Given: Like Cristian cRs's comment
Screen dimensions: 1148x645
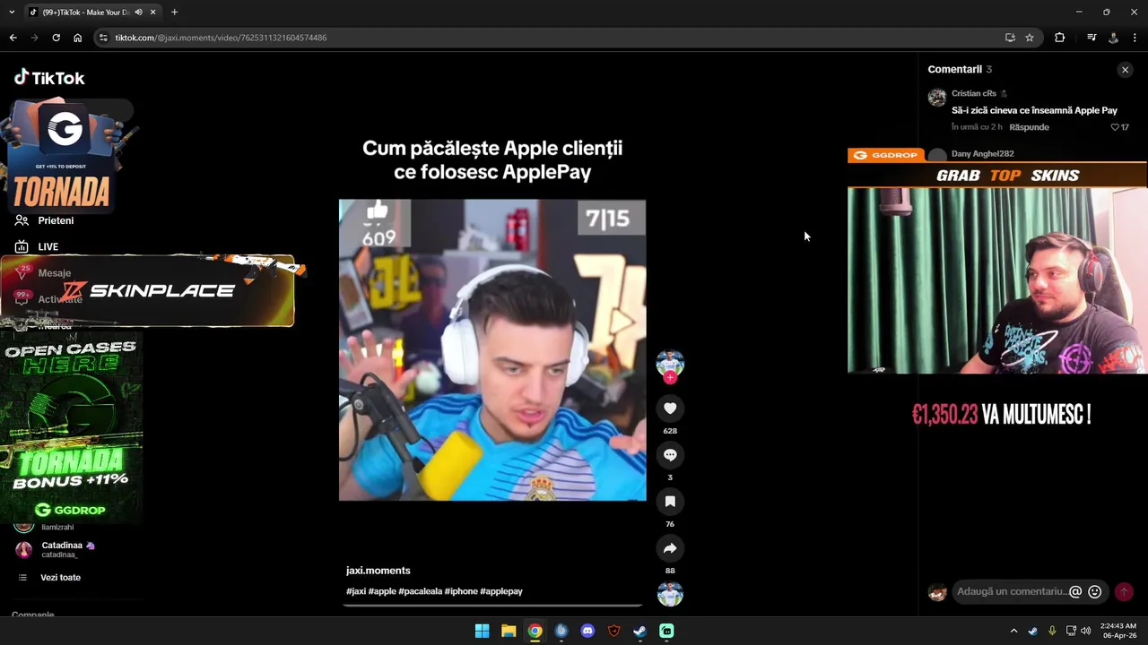Looking at the screenshot, I should (x=1116, y=127).
